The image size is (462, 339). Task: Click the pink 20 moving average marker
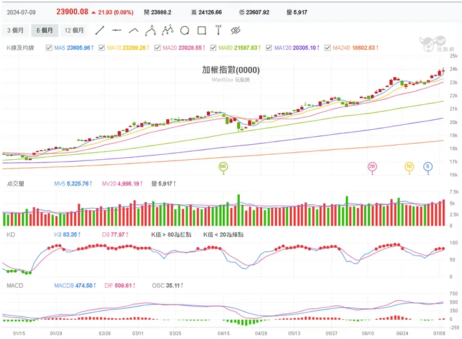(x=372, y=167)
